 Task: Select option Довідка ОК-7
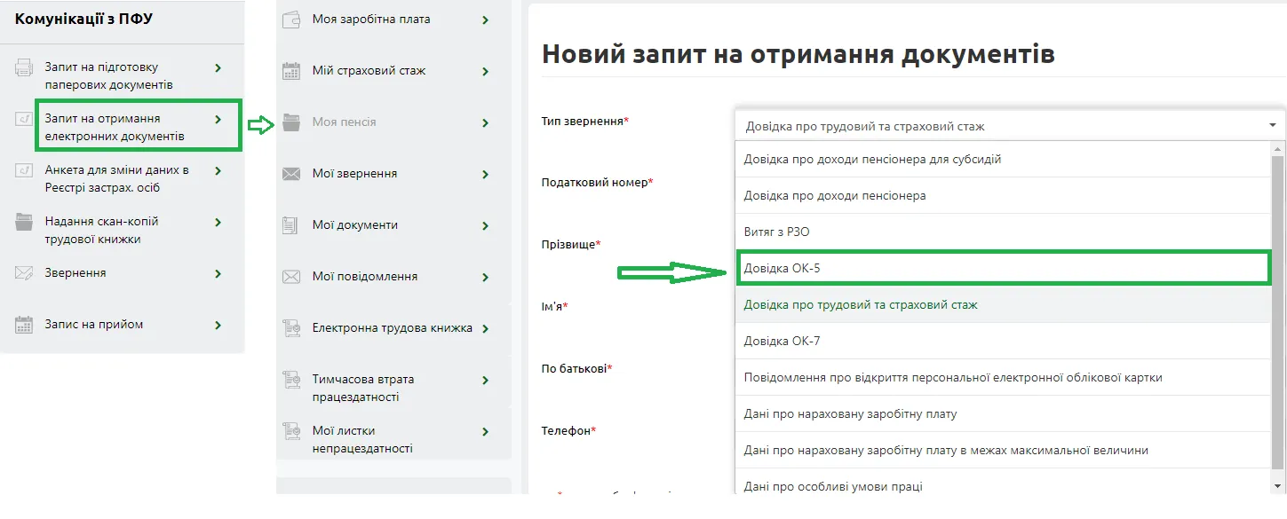pyautogui.click(x=1004, y=341)
